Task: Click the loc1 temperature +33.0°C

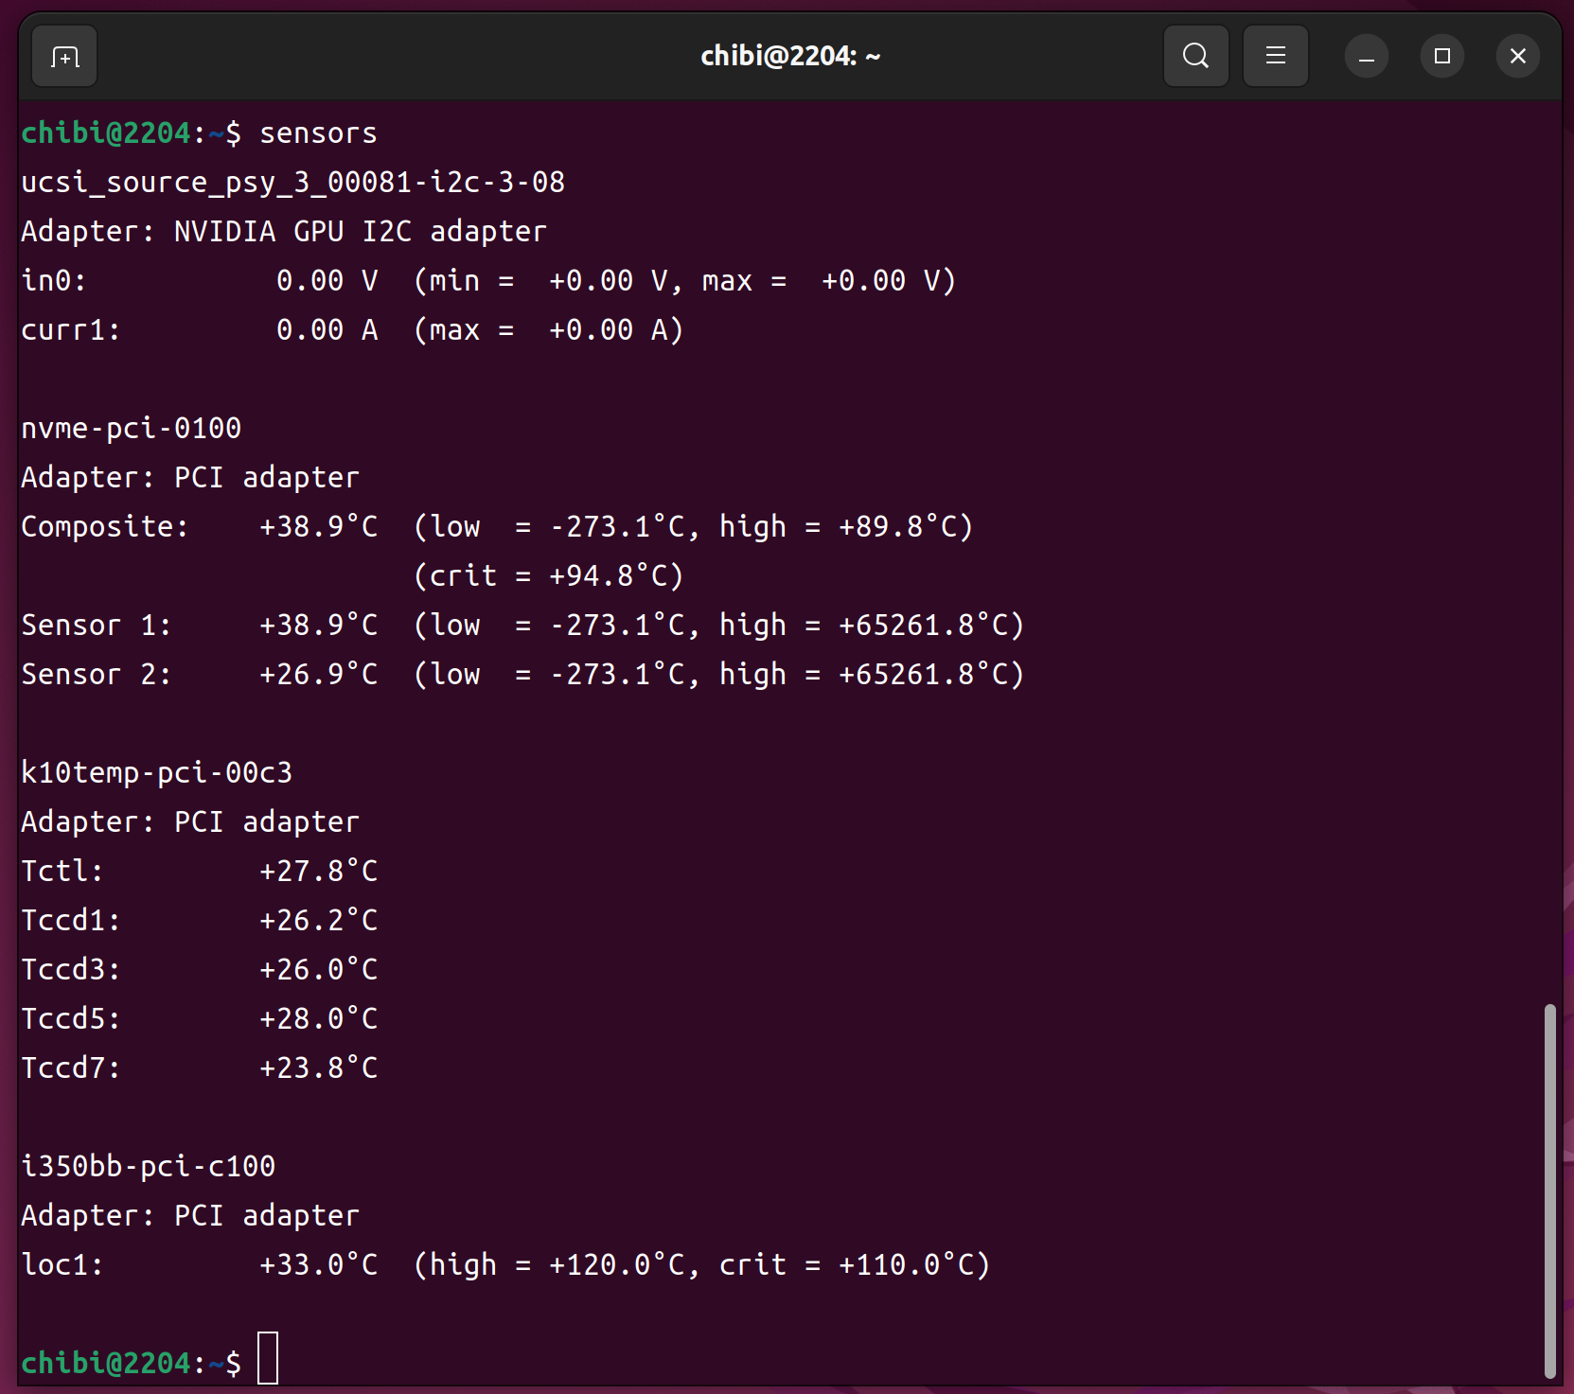Action: (319, 1265)
